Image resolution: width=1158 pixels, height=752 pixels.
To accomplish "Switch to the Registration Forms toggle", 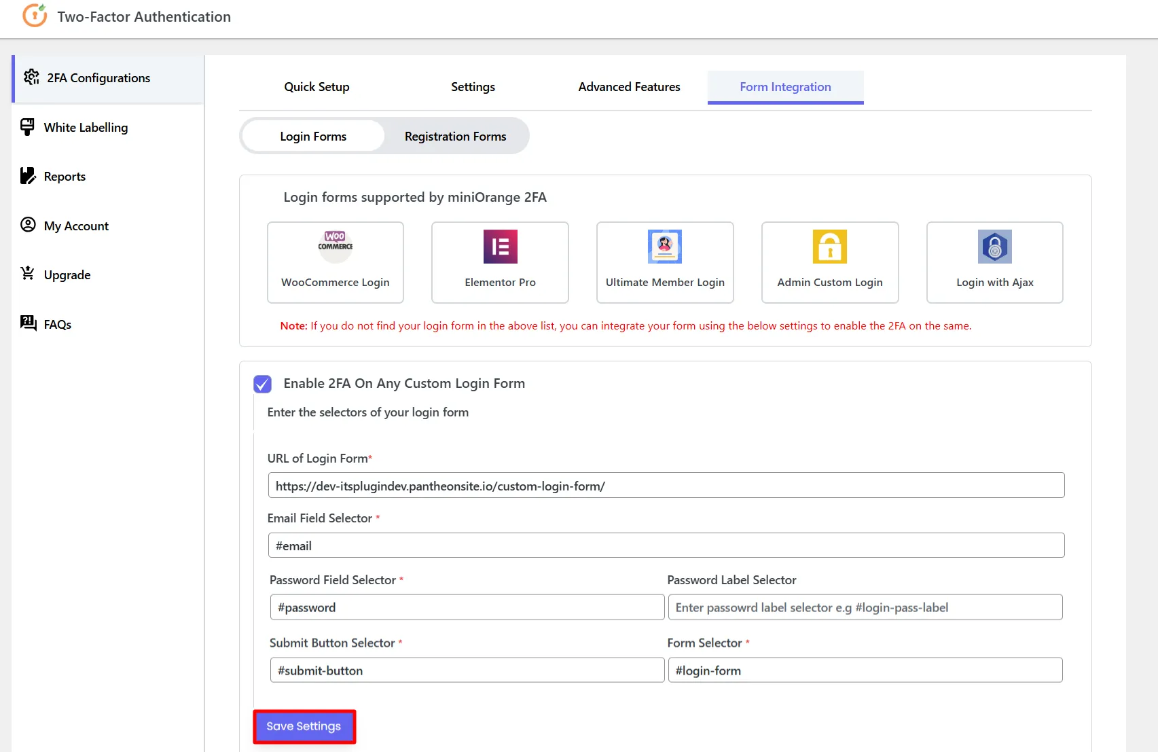I will pyautogui.click(x=455, y=137).
